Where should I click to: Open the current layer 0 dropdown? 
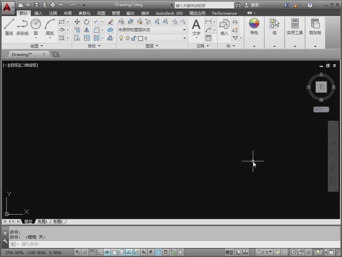click(x=152, y=38)
